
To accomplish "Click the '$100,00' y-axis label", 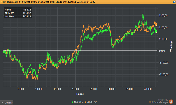I will (x=163, y=39).
